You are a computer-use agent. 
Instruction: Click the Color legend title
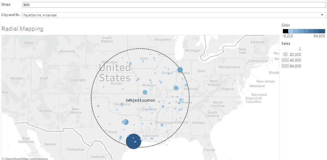click(286, 25)
